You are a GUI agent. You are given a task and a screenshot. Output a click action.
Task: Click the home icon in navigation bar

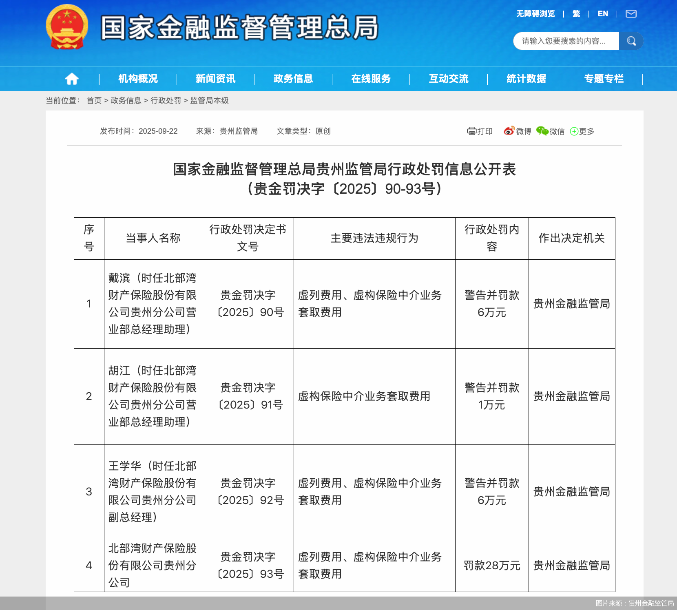[72, 79]
